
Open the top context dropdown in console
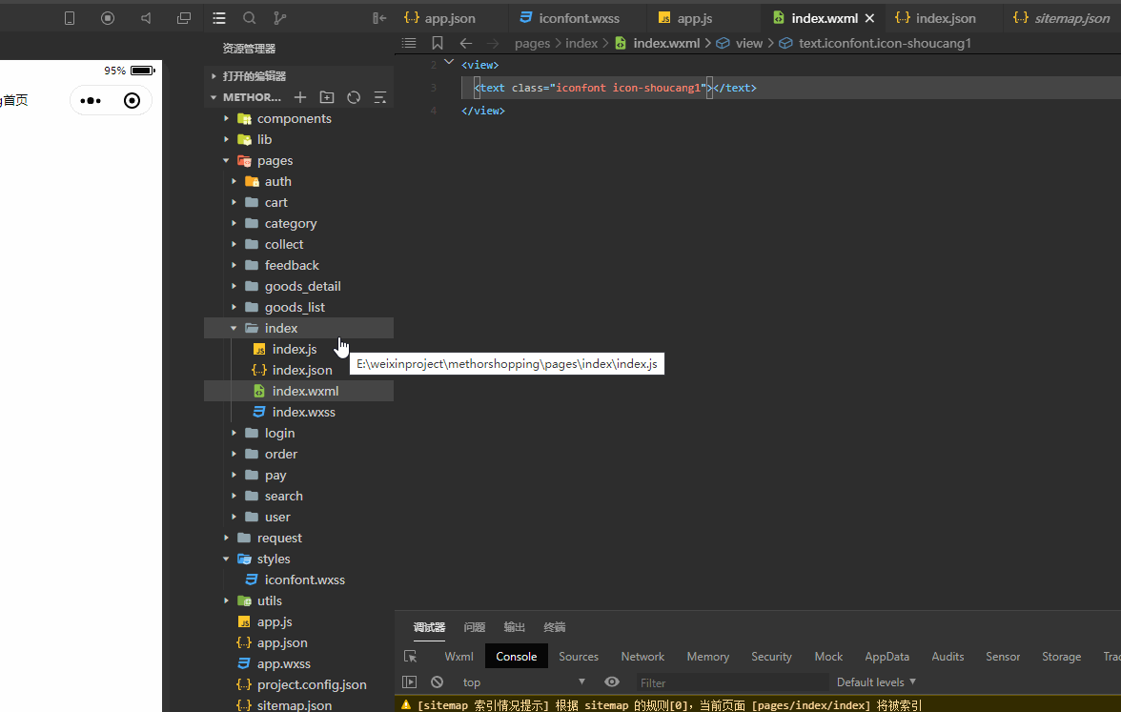point(523,682)
